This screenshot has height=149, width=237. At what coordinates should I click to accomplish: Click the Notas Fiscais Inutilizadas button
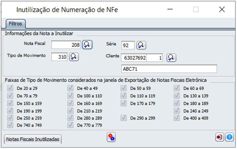point(33,139)
